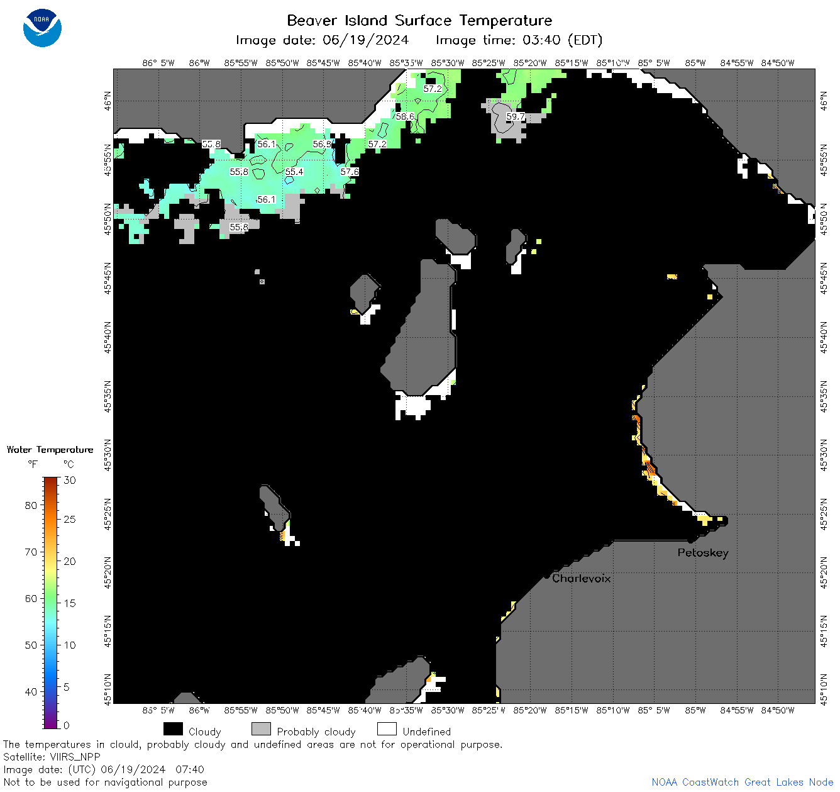840x792 pixels.
Task: Click the Cloudy legend text
Action: (x=205, y=732)
